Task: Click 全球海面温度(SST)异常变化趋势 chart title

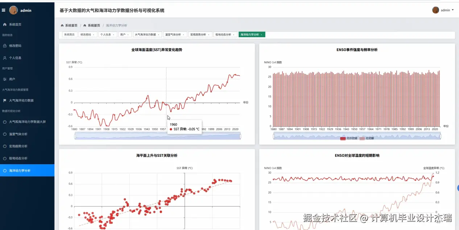Action: click(x=157, y=50)
